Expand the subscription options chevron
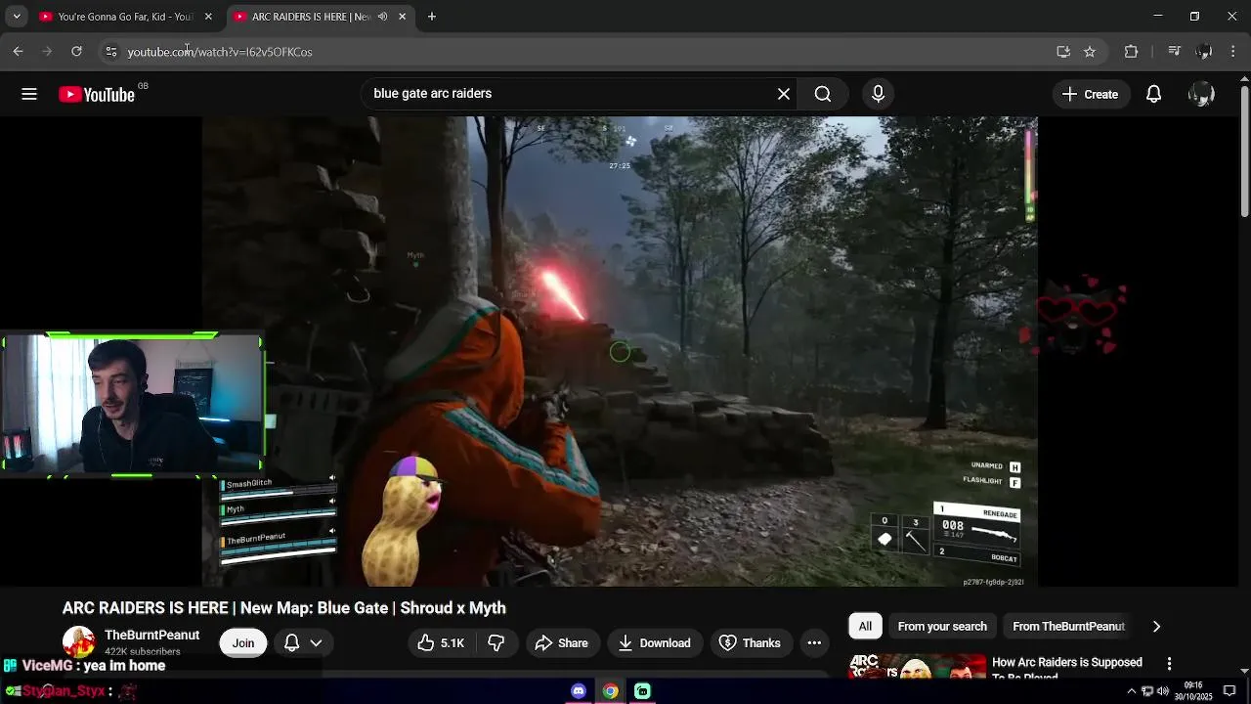Screen dimensions: 1251x704 [316, 643]
